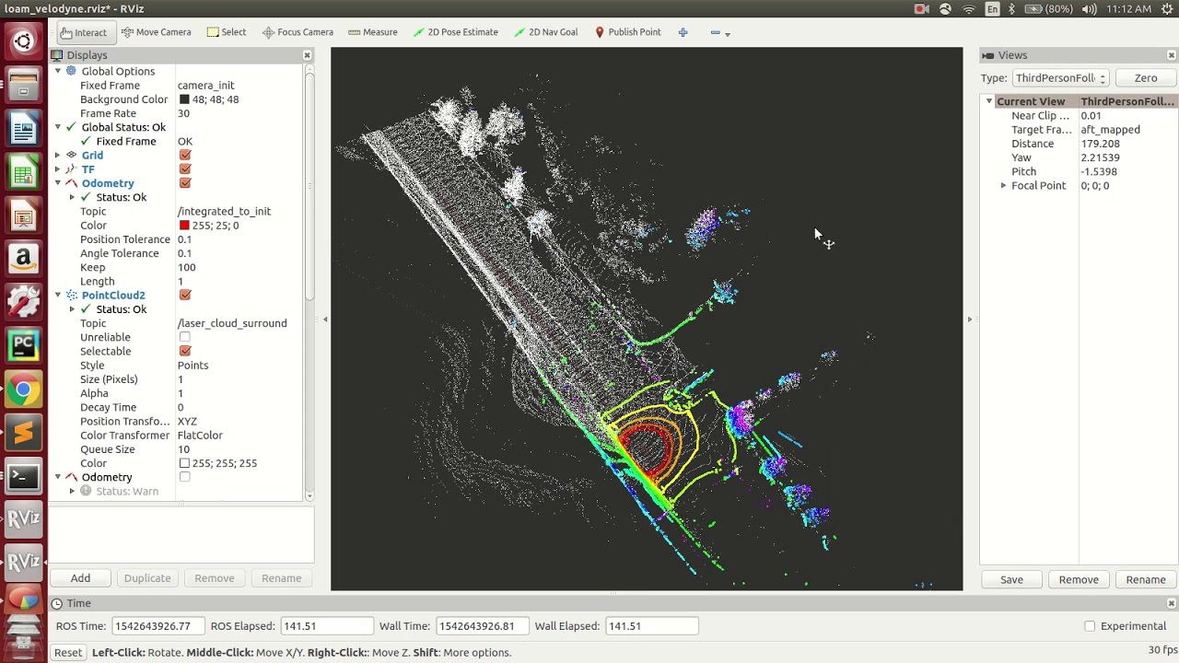Uncheck the PointCloud2 display checkbox
Screen dimensions: 1179x663
tap(185, 295)
